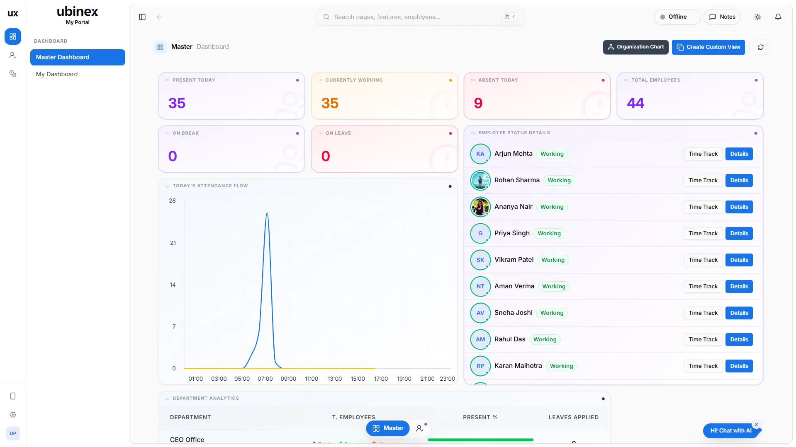This screenshot has height=447, width=796.
Task: Click the On Break card
Action: point(231,149)
